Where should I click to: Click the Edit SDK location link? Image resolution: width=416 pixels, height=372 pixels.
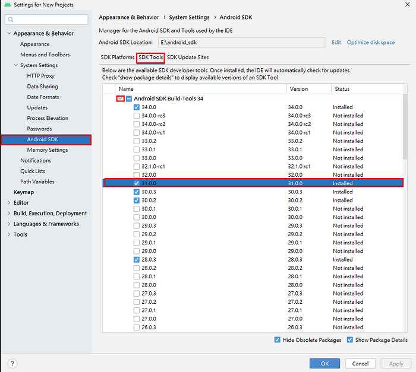click(x=336, y=42)
